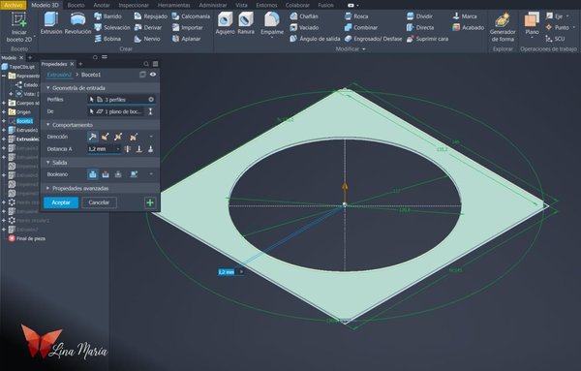Select the Ranura slot tool
The height and width of the screenshot is (371, 581).
pos(246,23)
